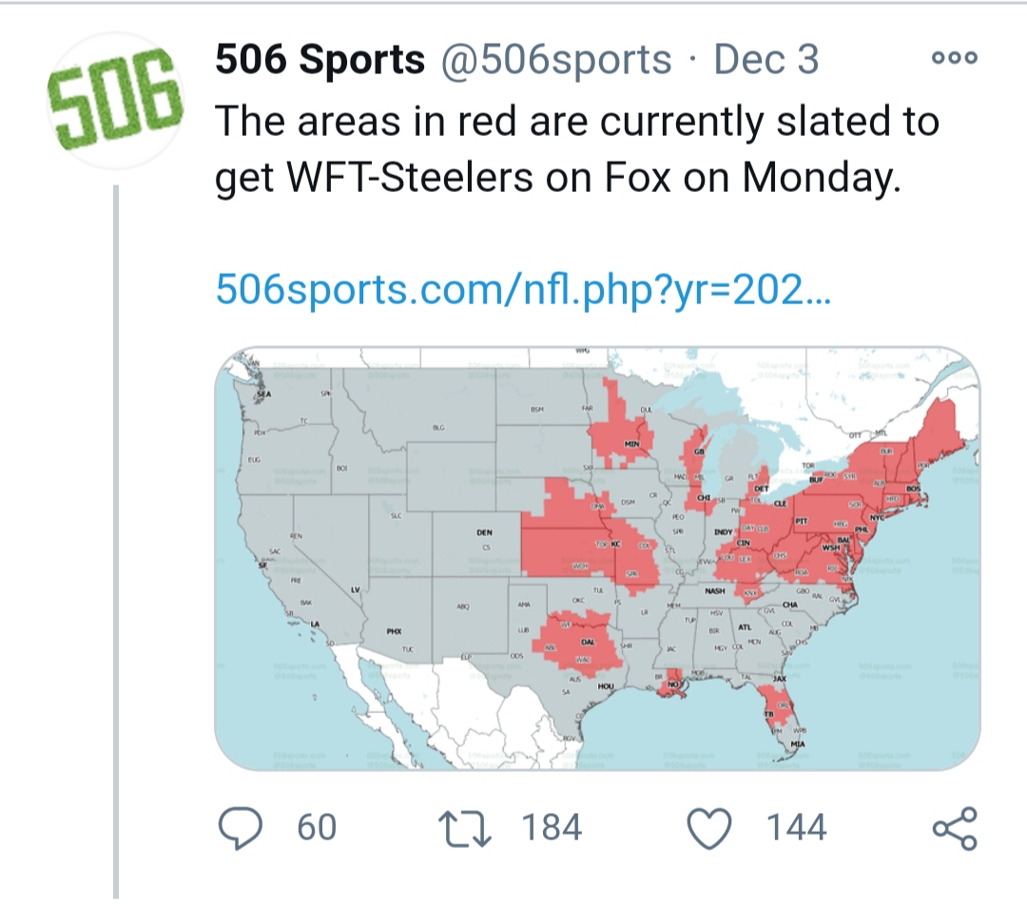The width and height of the screenshot is (1027, 904).
Task: View the 144 likes count
Action: point(797,827)
